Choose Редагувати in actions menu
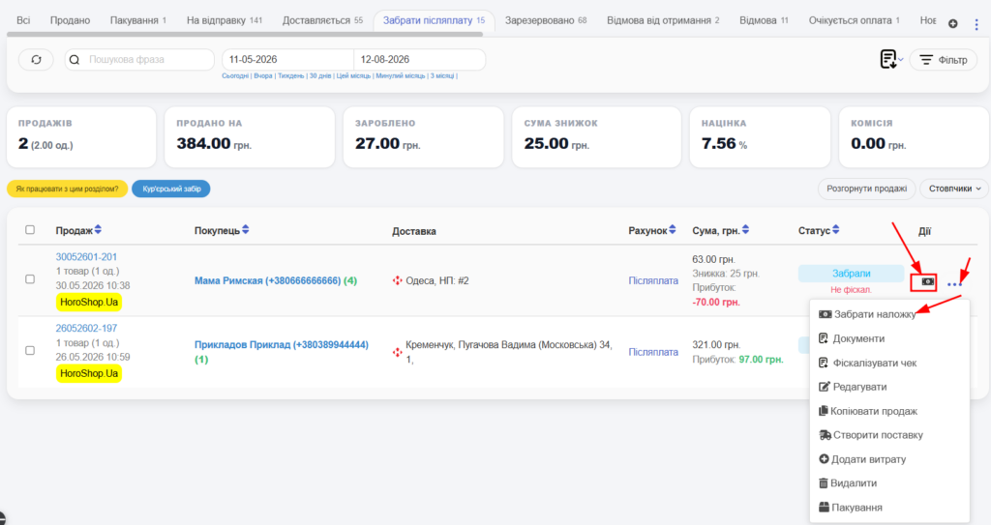Viewport: 991px width, 525px height. pos(853,387)
